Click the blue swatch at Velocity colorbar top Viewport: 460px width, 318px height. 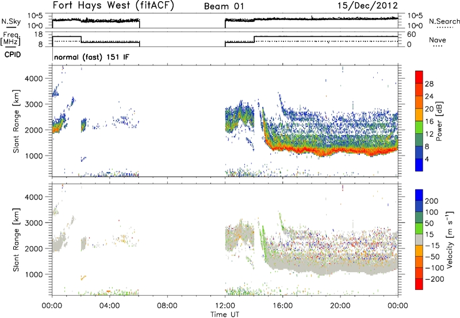click(x=419, y=195)
